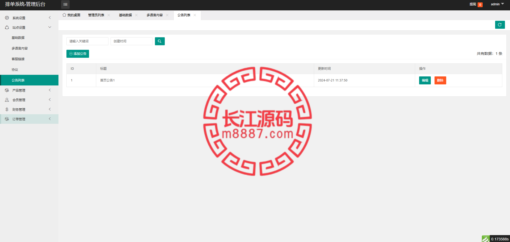Open 公告列表 in the sidebar
510x242 pixels.
coord(29,80)
